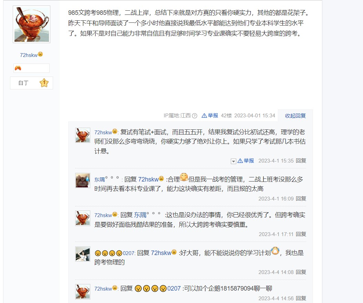Open dropdown arrow next to first reply's 举报
The height and width of the screenshot is (303, 363).
point(233,161)
